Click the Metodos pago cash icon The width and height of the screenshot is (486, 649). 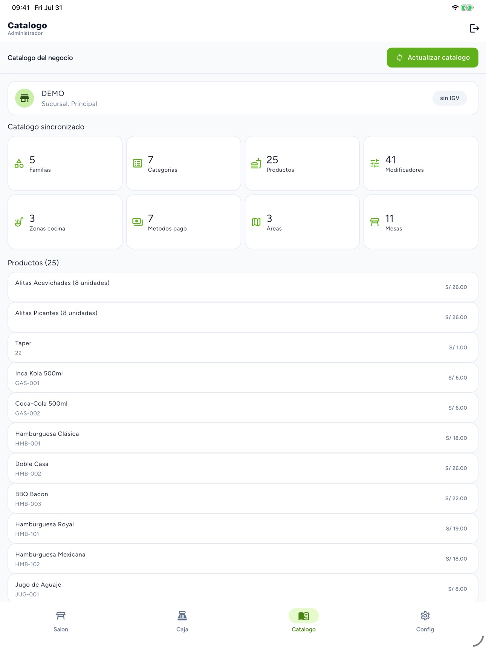click(x=138, y=222)
